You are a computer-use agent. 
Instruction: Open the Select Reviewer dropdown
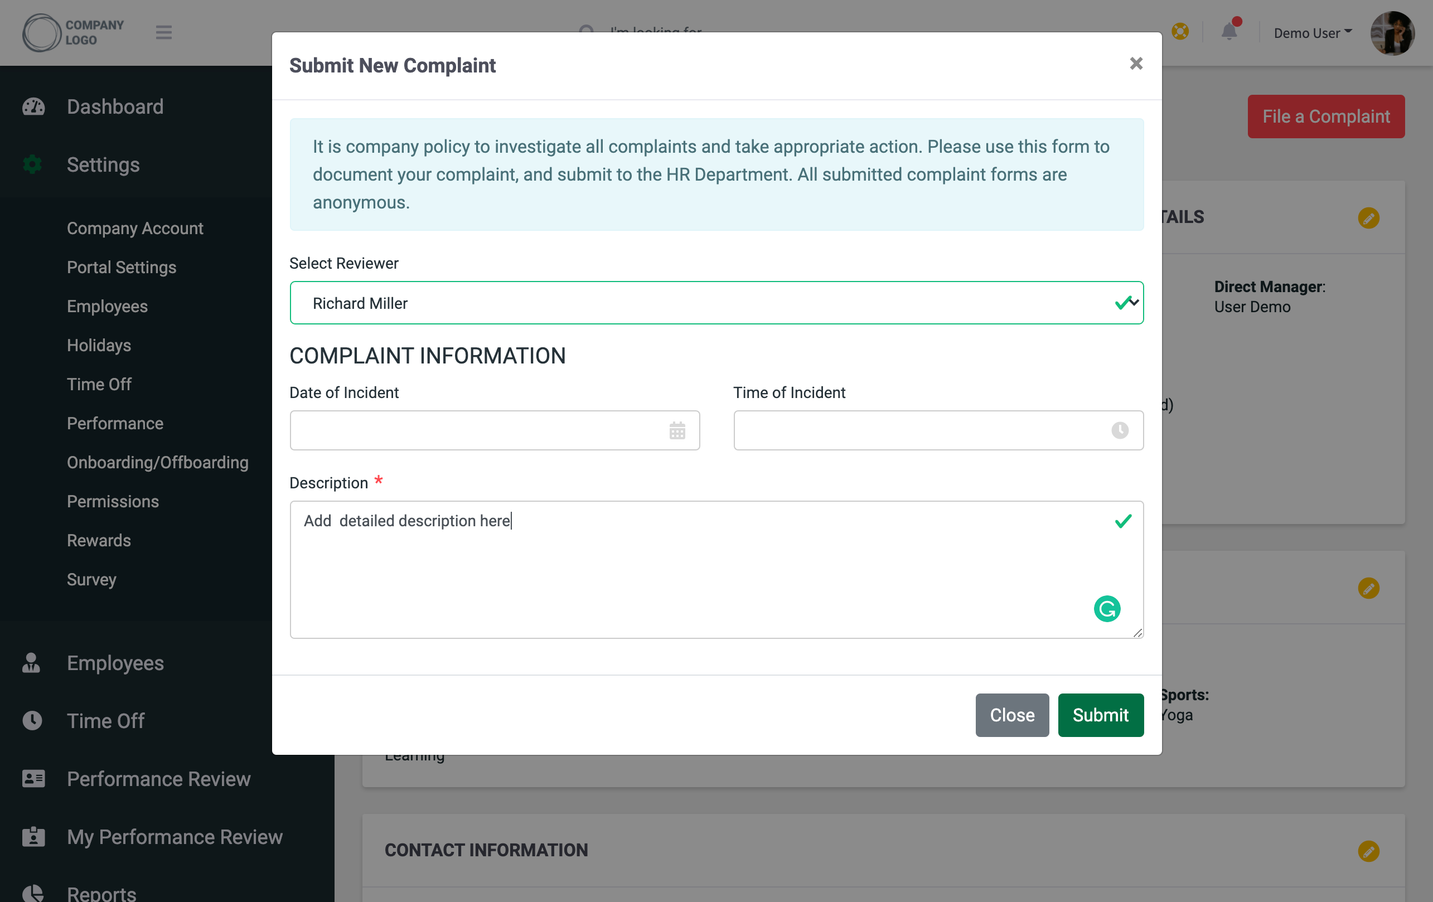coord(716,303)
